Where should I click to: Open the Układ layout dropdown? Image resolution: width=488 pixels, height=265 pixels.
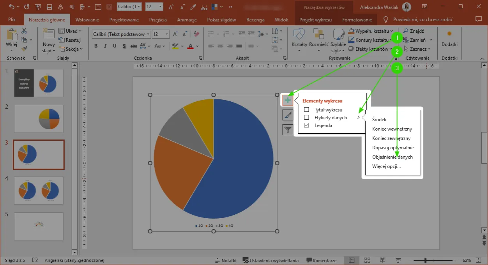pyautogui.click(x=71, y=31)
